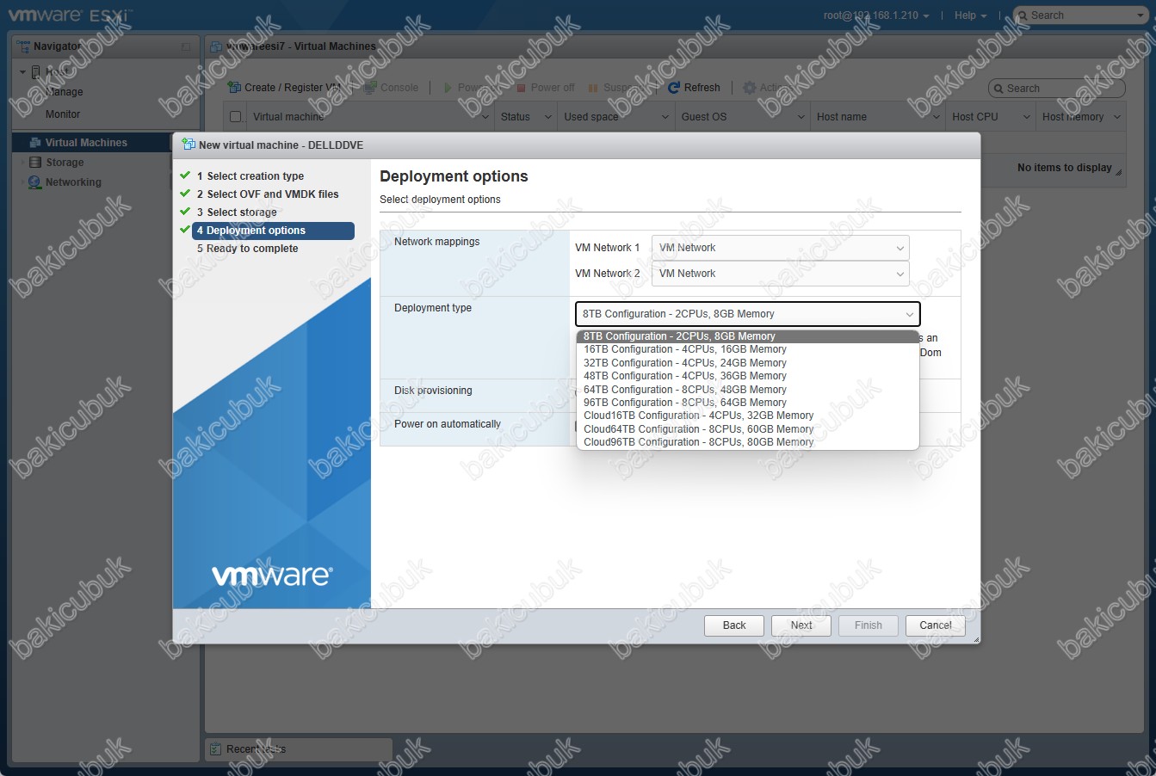
Task: Click the Refresh toolbar button
Action: pyautogui.click(x=694, y=88)
